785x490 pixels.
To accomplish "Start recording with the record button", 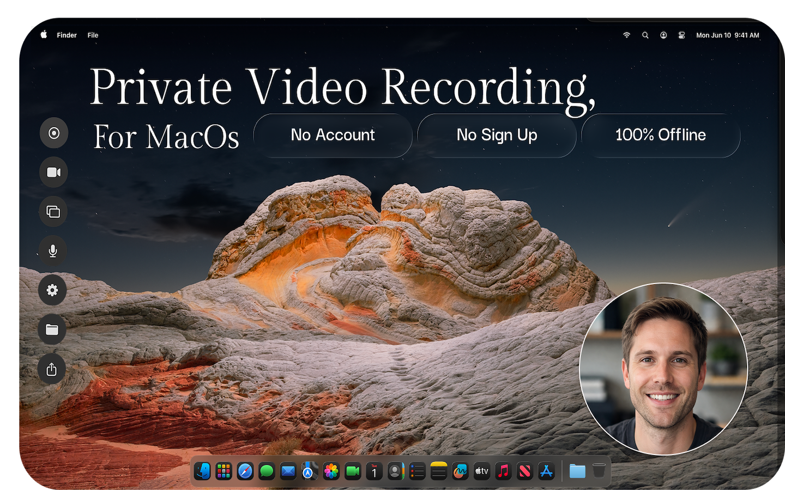I will (x=54, y=133).
